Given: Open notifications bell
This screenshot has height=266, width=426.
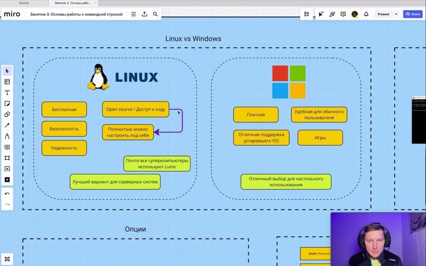Looking at the screenshot, I should (366, 14).
